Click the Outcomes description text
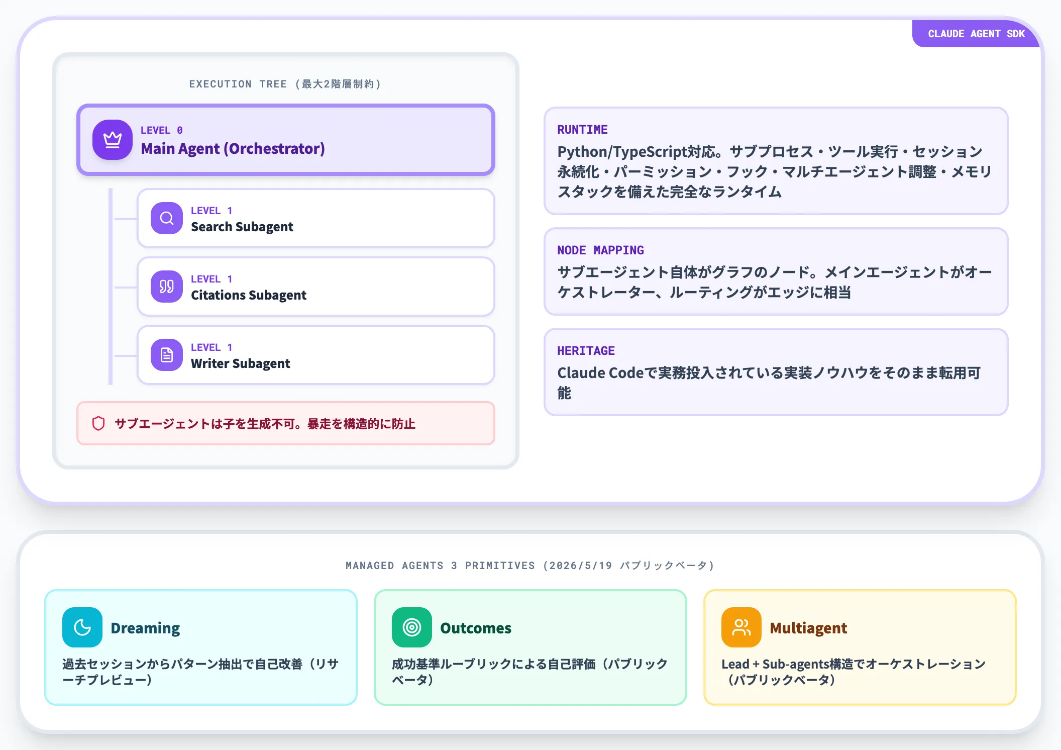This screenshot has width=1061, height=750. point(529,672)
